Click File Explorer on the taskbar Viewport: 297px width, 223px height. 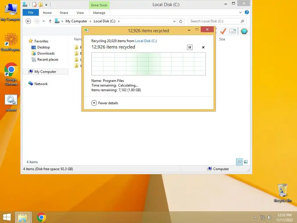coord(23,217)
